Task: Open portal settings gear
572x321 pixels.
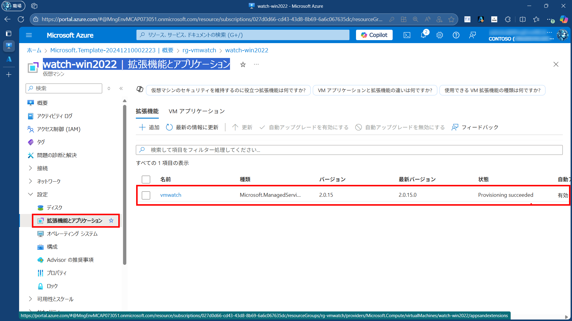Action: tap(440, 35)
